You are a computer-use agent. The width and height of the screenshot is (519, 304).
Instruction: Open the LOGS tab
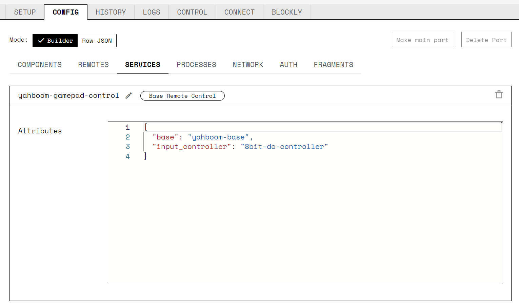click(151, 12)
